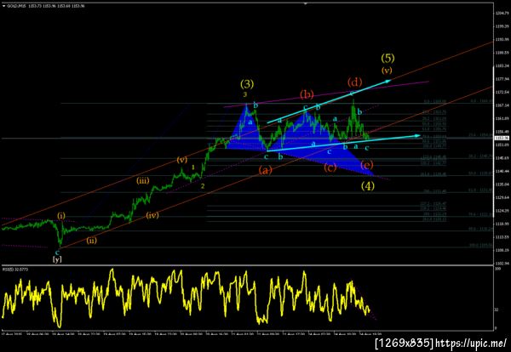Image resolution: width=511 pixels, height=352 pixels.
Task: Select the yellow (3) wave label
Action: [x=247, y=84]
